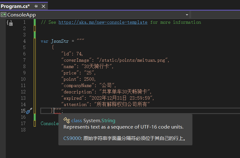Click line number 15 in the gutter
This screenshot has height=158, width=240.
pos(23,111)
